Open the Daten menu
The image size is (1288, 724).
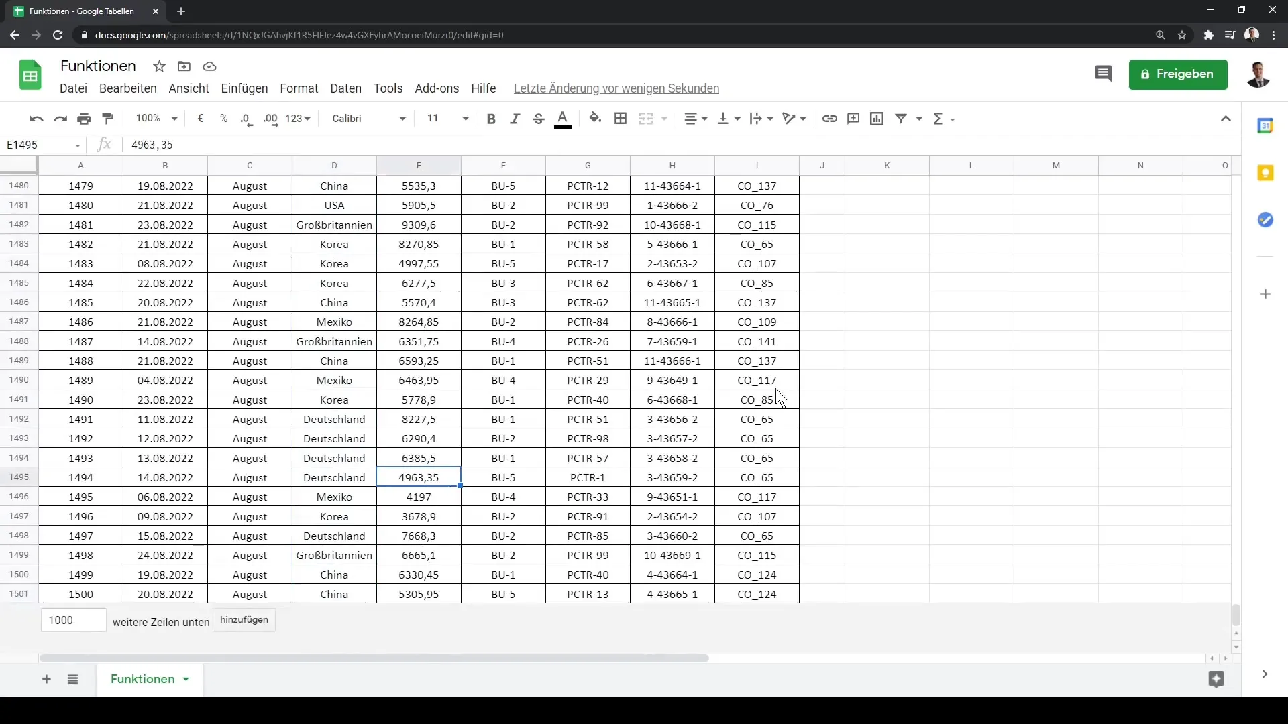[345, 88]
